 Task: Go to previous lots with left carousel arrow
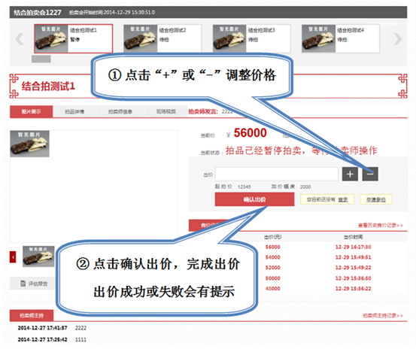click(x=20, y=39)
